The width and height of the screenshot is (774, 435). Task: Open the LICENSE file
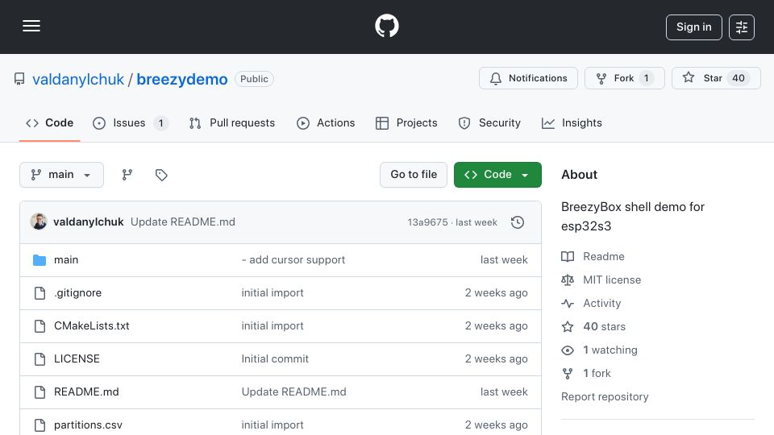(x=77, y=359)
